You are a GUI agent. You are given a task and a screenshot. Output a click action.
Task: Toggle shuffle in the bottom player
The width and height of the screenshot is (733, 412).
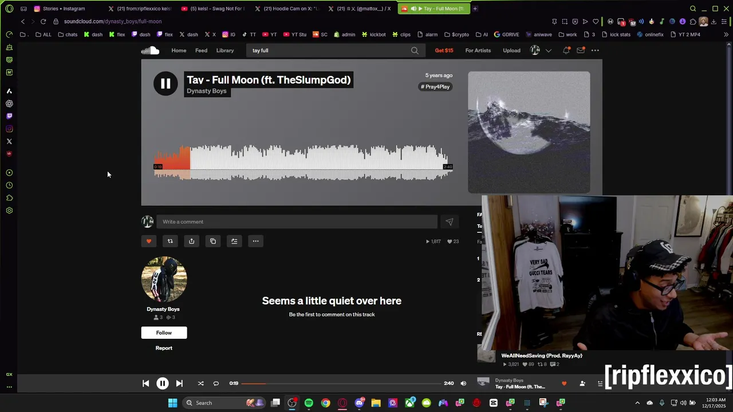click(x=200, y=383)
